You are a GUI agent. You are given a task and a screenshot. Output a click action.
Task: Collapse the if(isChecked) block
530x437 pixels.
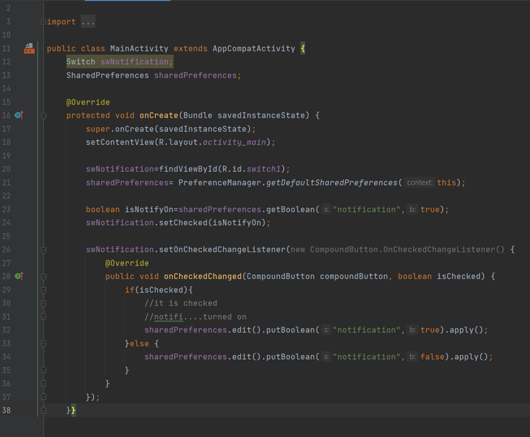pos(43,290)
